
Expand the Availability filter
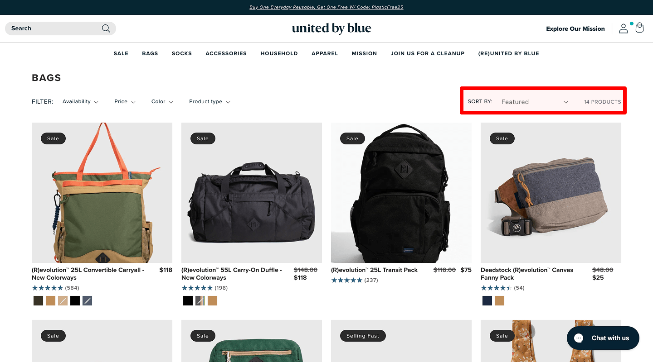(x=80, y=102)
